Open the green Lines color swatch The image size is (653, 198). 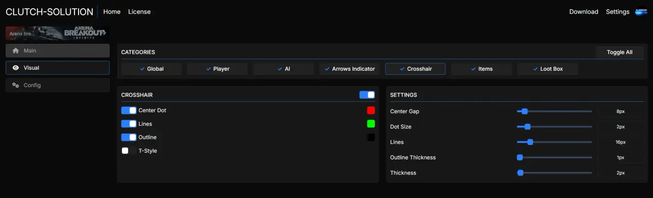point(371,124)
